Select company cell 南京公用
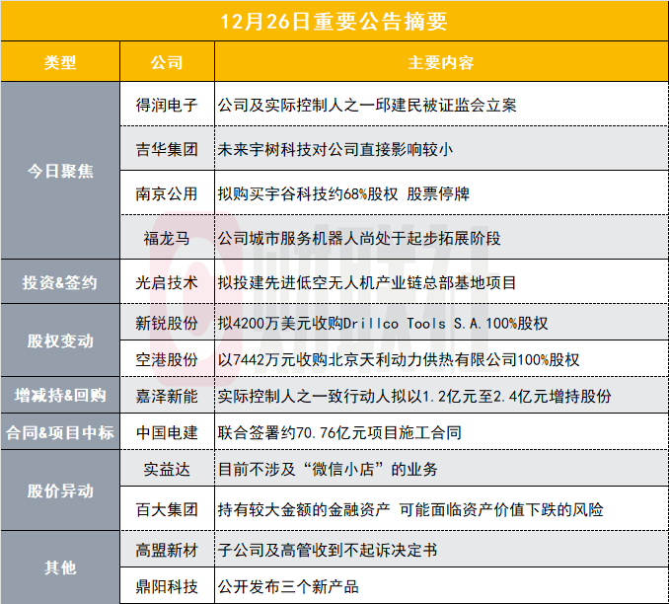Image resolution: width=669 pixels, height=604 pixels. point(167,193)
